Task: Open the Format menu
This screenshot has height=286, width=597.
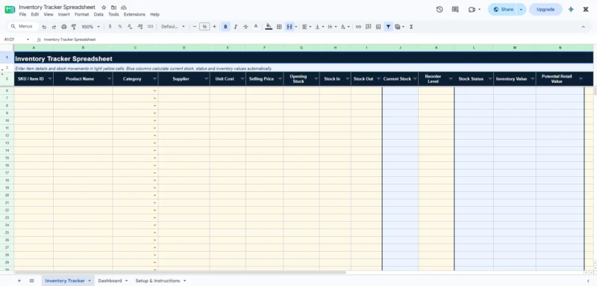Action: pyautogui.click(x=81, y=14)
